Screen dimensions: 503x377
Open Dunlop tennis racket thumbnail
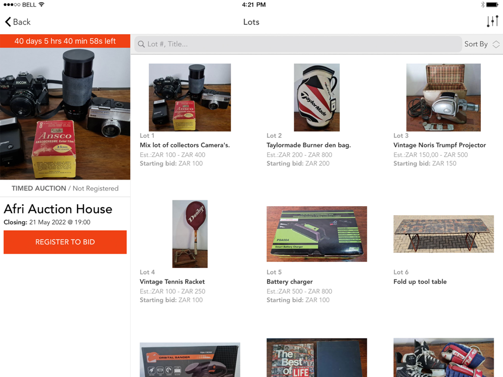coord(190,234)
